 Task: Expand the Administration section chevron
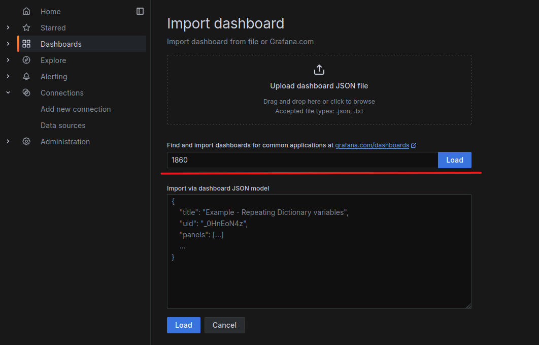pos(8,142)
